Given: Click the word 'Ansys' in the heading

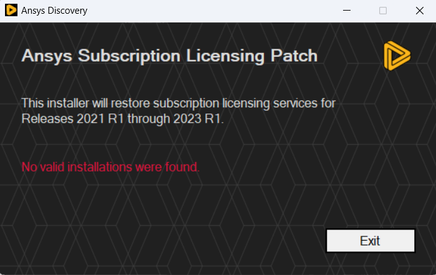Looking at the screenshot, I should click(x=47, y=57).
